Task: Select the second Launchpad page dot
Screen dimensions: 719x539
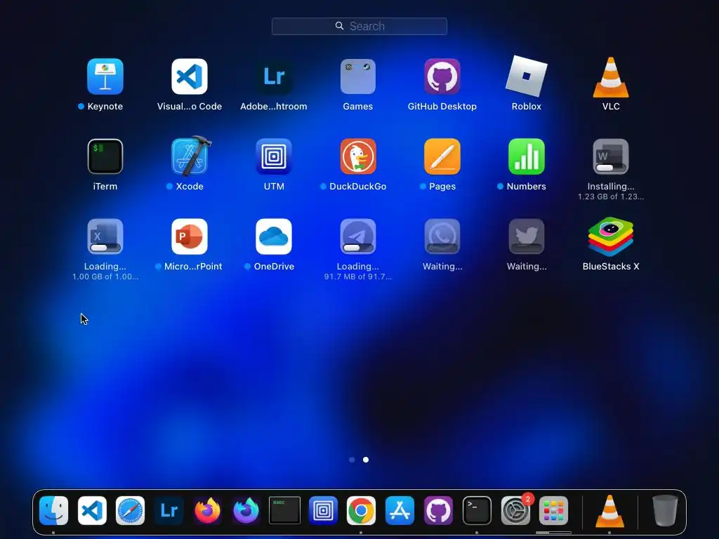Action: 366,460
